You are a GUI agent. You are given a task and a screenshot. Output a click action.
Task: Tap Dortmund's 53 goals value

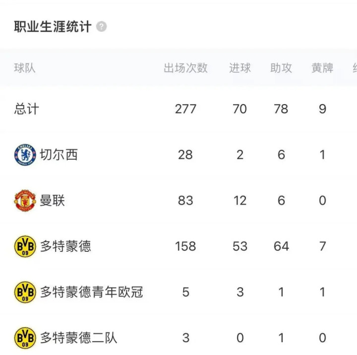pos(240,246)
